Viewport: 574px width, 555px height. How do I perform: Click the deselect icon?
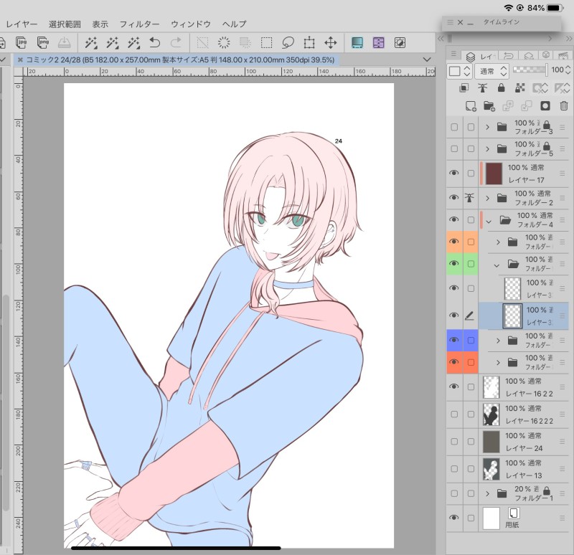pos(202,43)
